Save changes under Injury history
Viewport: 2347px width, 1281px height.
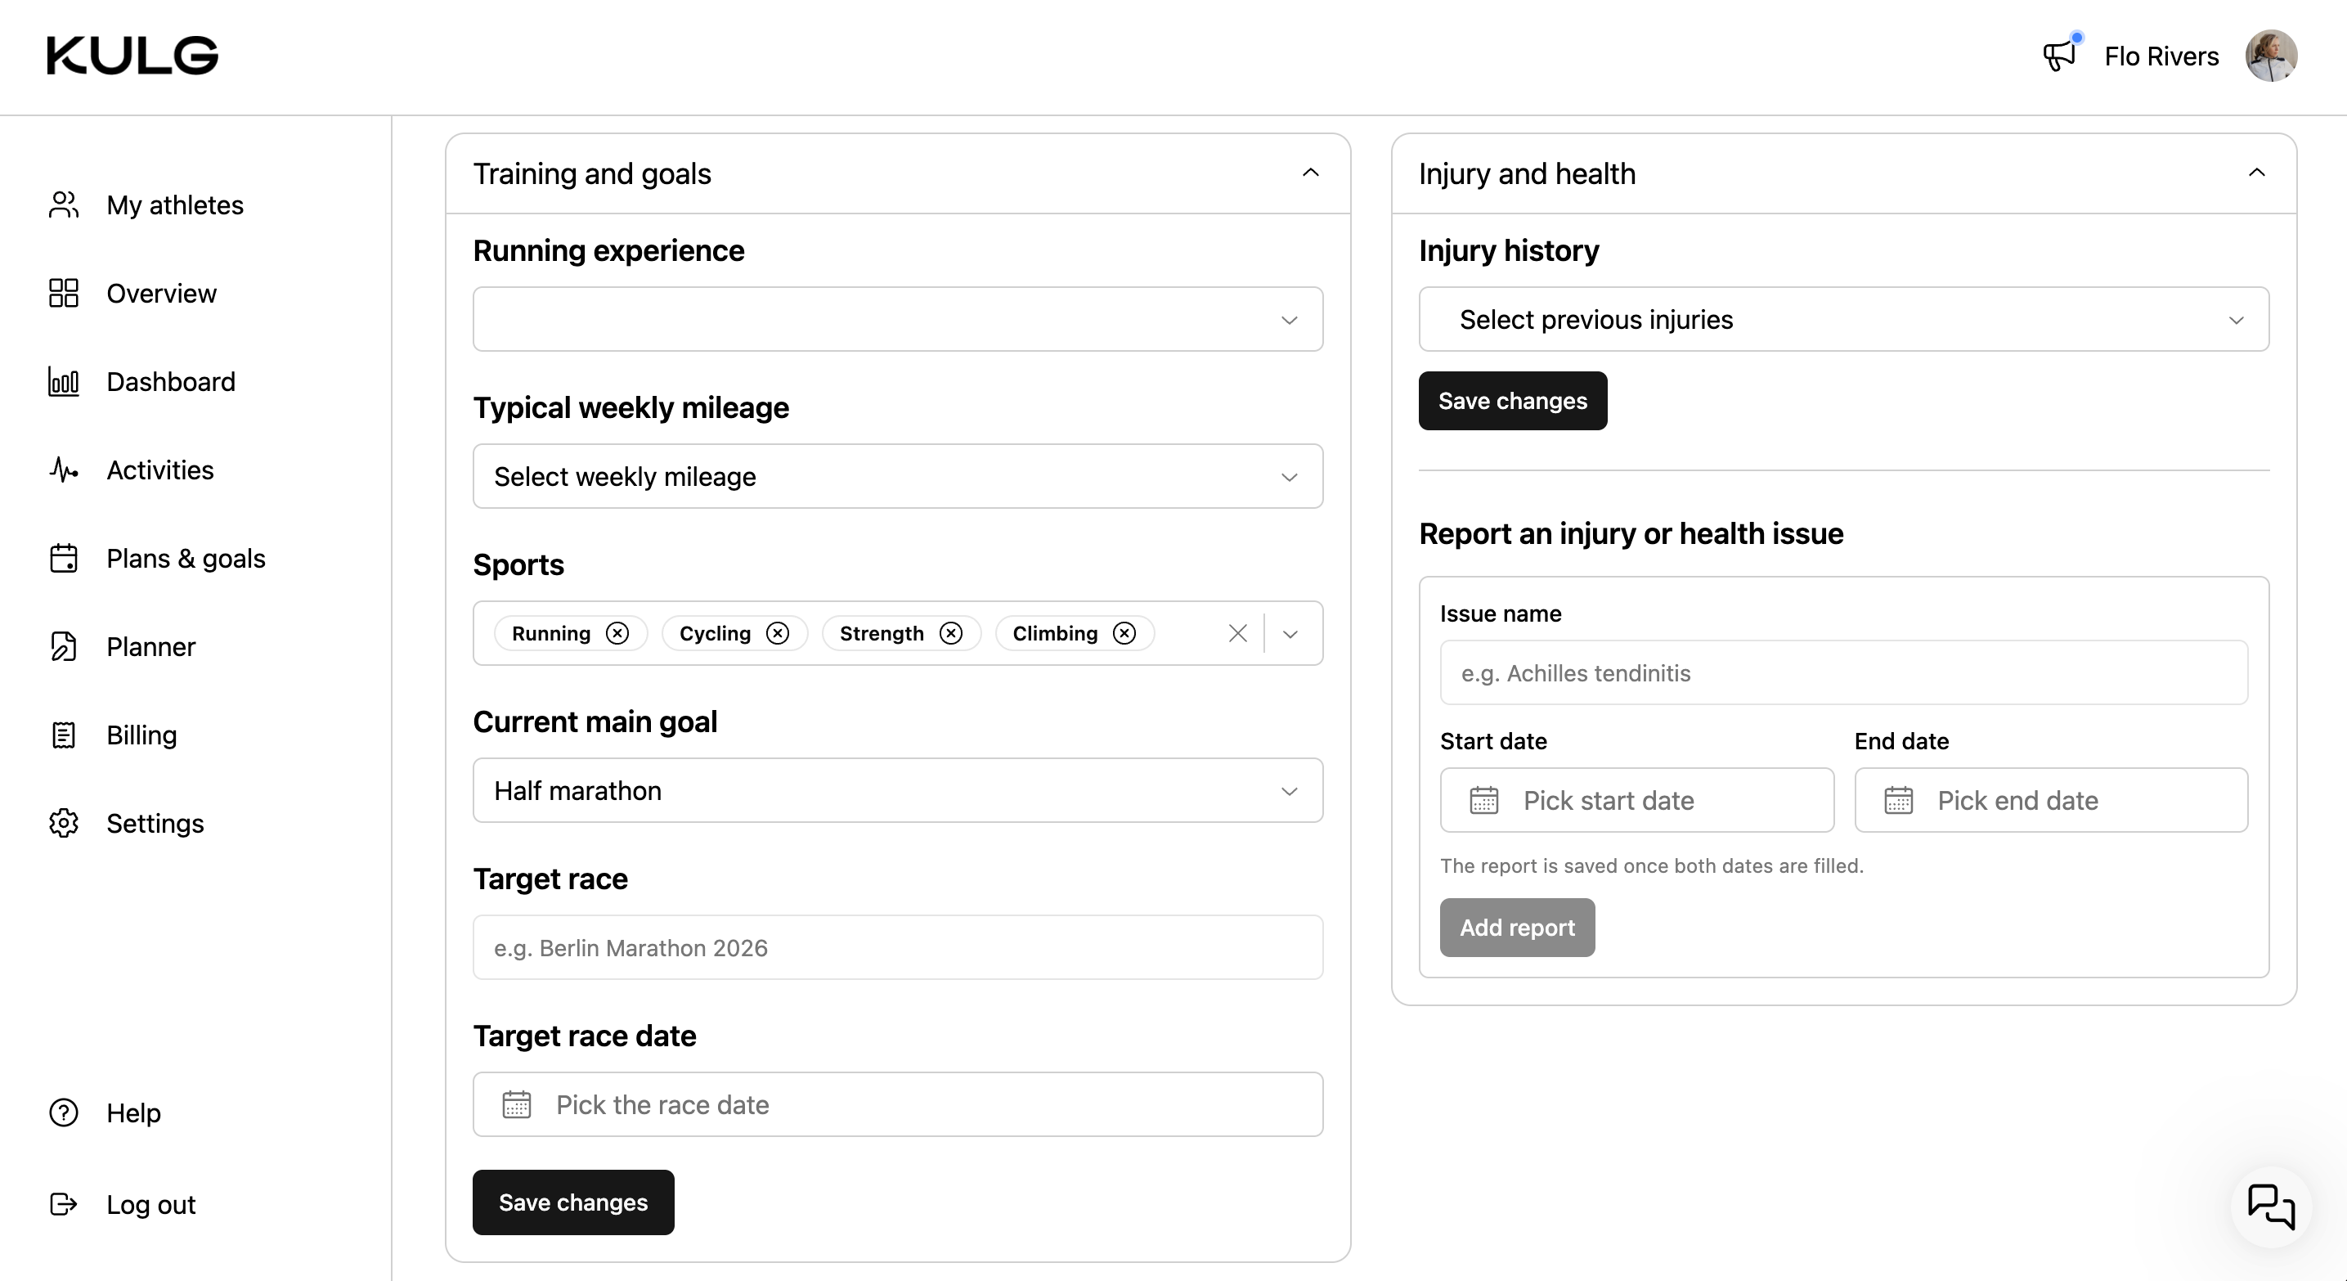click(x=1512, y=401)
